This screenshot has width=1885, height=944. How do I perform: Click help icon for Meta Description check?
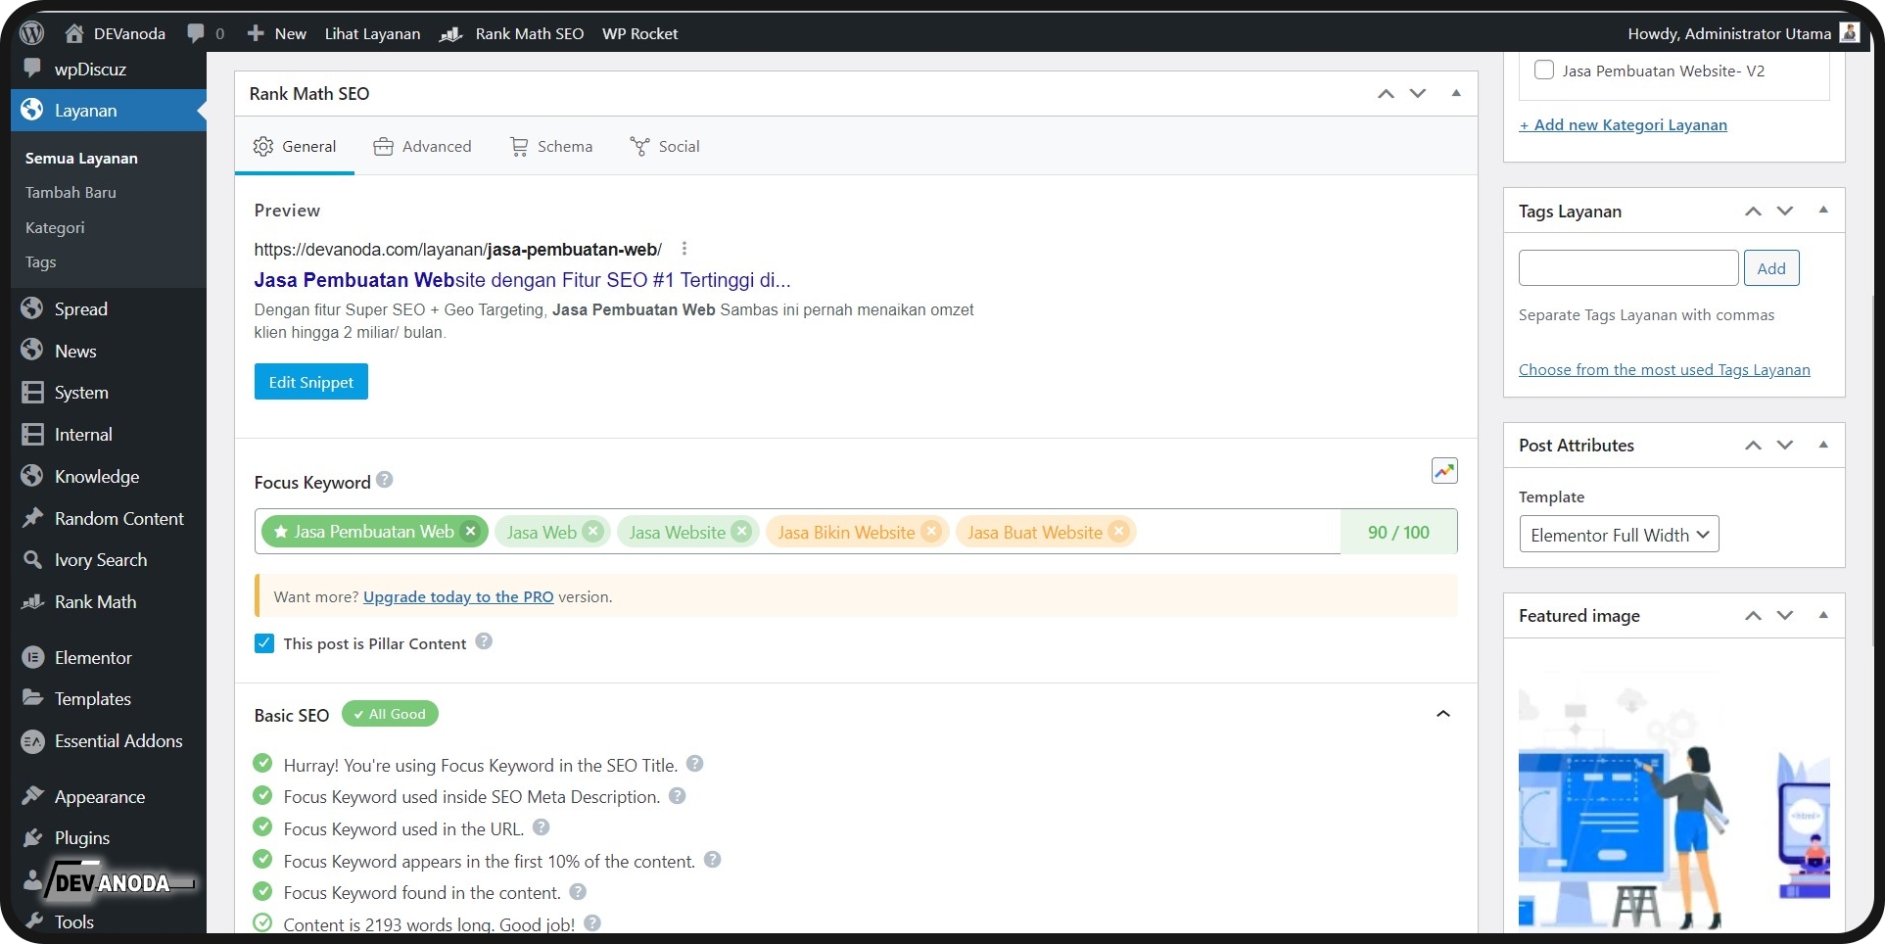(678, 796)
